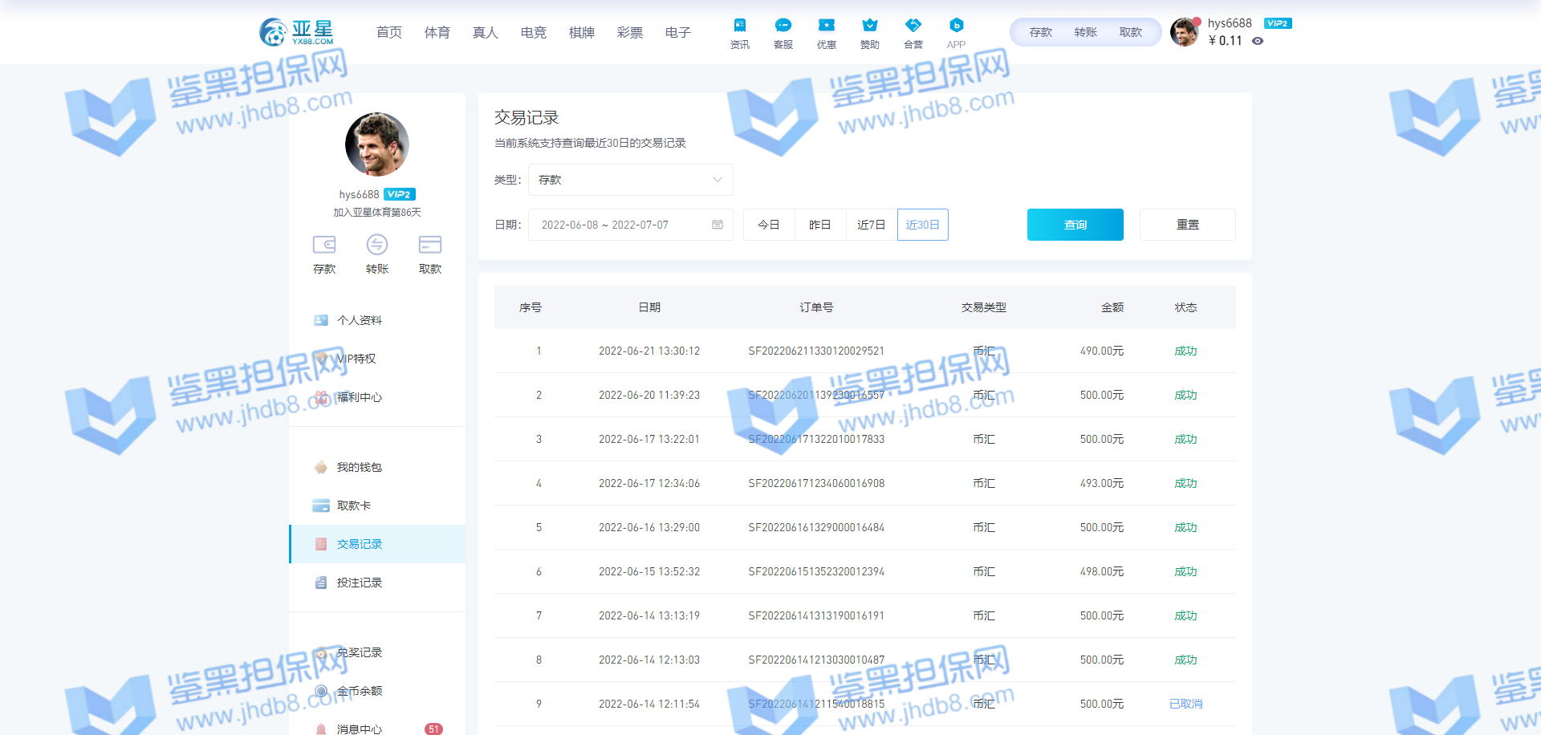Toggle balance visibility eye icon
Screen dimensions: 1541x735
pyautogui.click(x=1258, y=41)
